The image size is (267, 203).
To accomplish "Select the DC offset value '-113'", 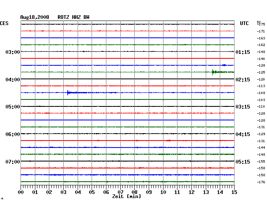I will [x=261, y=86].
